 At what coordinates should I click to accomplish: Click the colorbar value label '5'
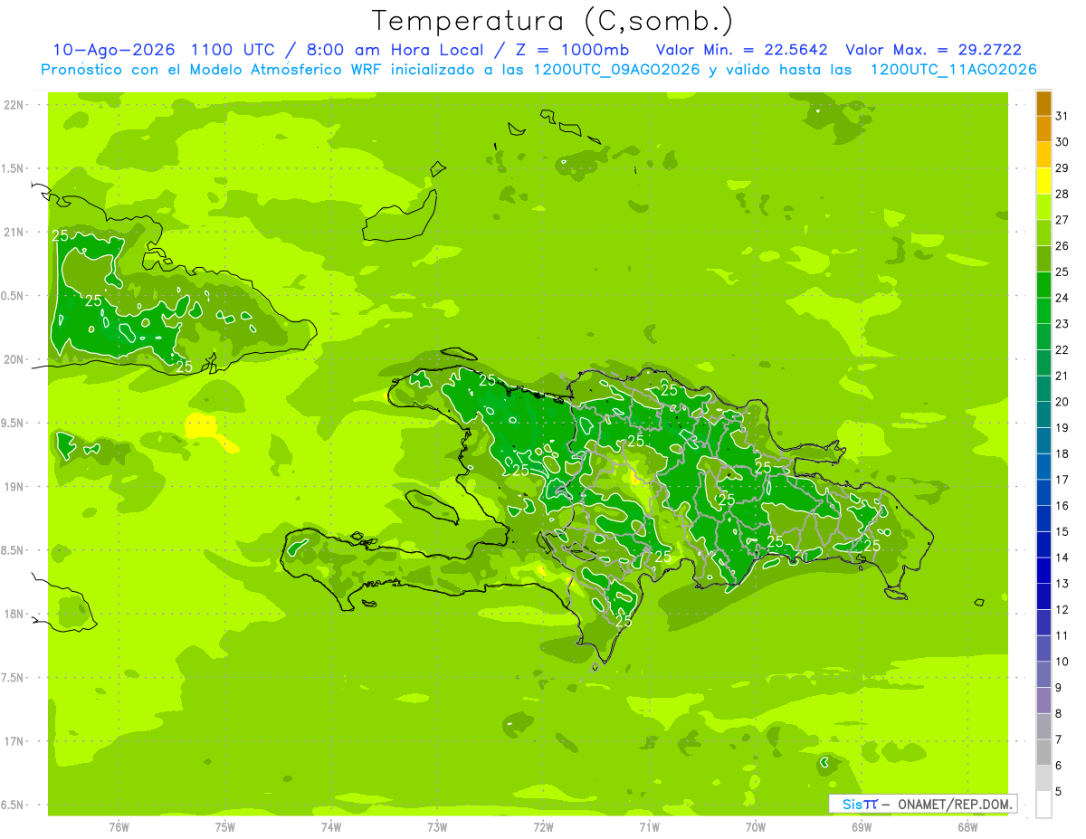tap(1059, 792)
